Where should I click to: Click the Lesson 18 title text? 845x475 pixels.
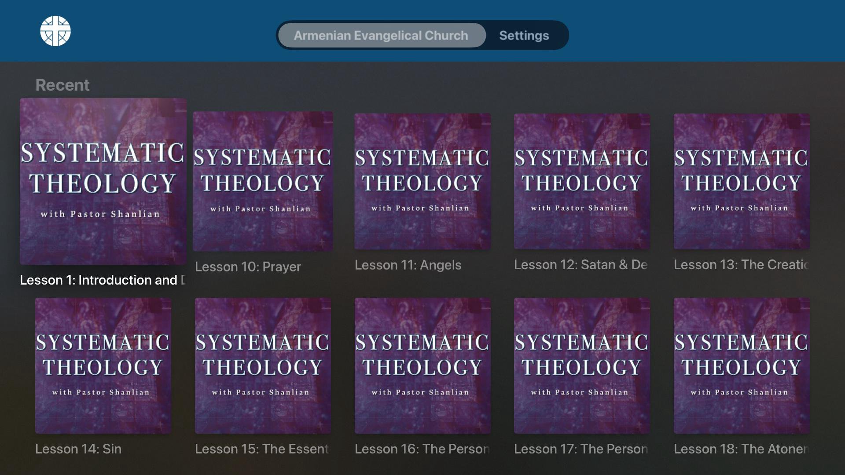[741, 449]
